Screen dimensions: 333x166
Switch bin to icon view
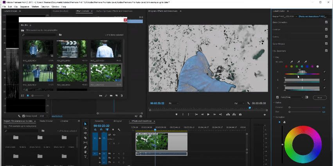tap(28, 96)
